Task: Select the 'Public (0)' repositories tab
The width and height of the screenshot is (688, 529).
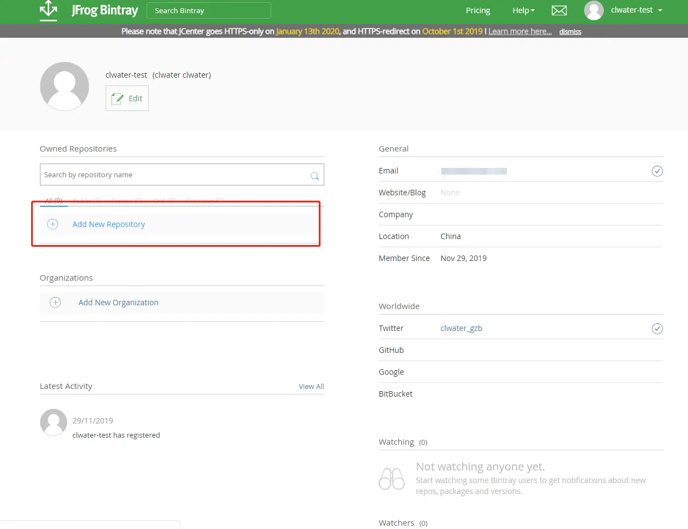Action: [87, 201]
